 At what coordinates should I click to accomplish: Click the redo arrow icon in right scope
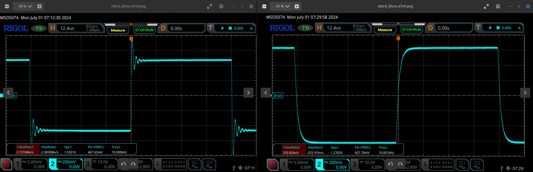400,164
